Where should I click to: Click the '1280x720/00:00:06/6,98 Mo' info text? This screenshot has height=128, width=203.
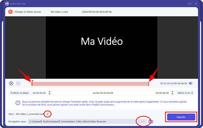pos(96,12)
